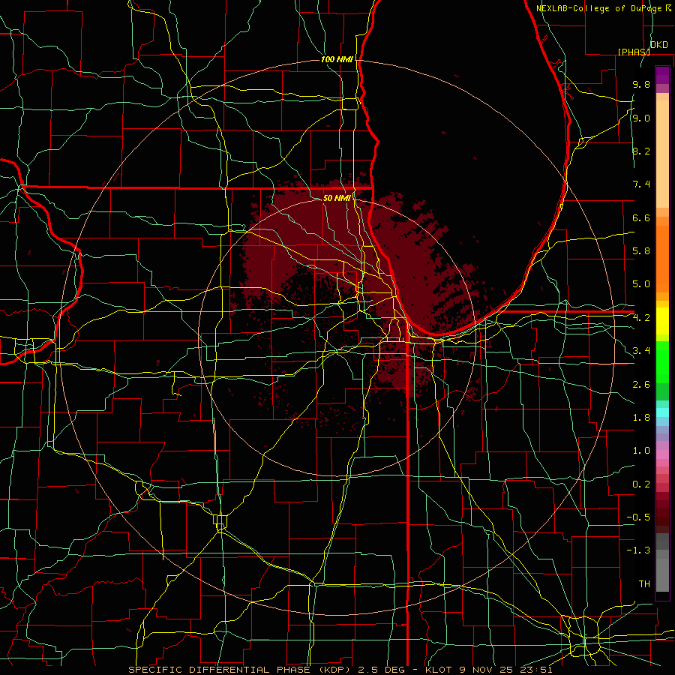Screen dimensions: 675x675
Task: Click the DKD label above the color bar
Action: point(659,45)
